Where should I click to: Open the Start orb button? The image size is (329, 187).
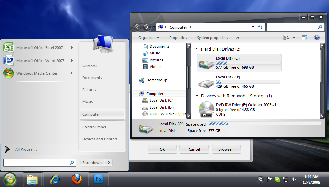click(9, 180)
